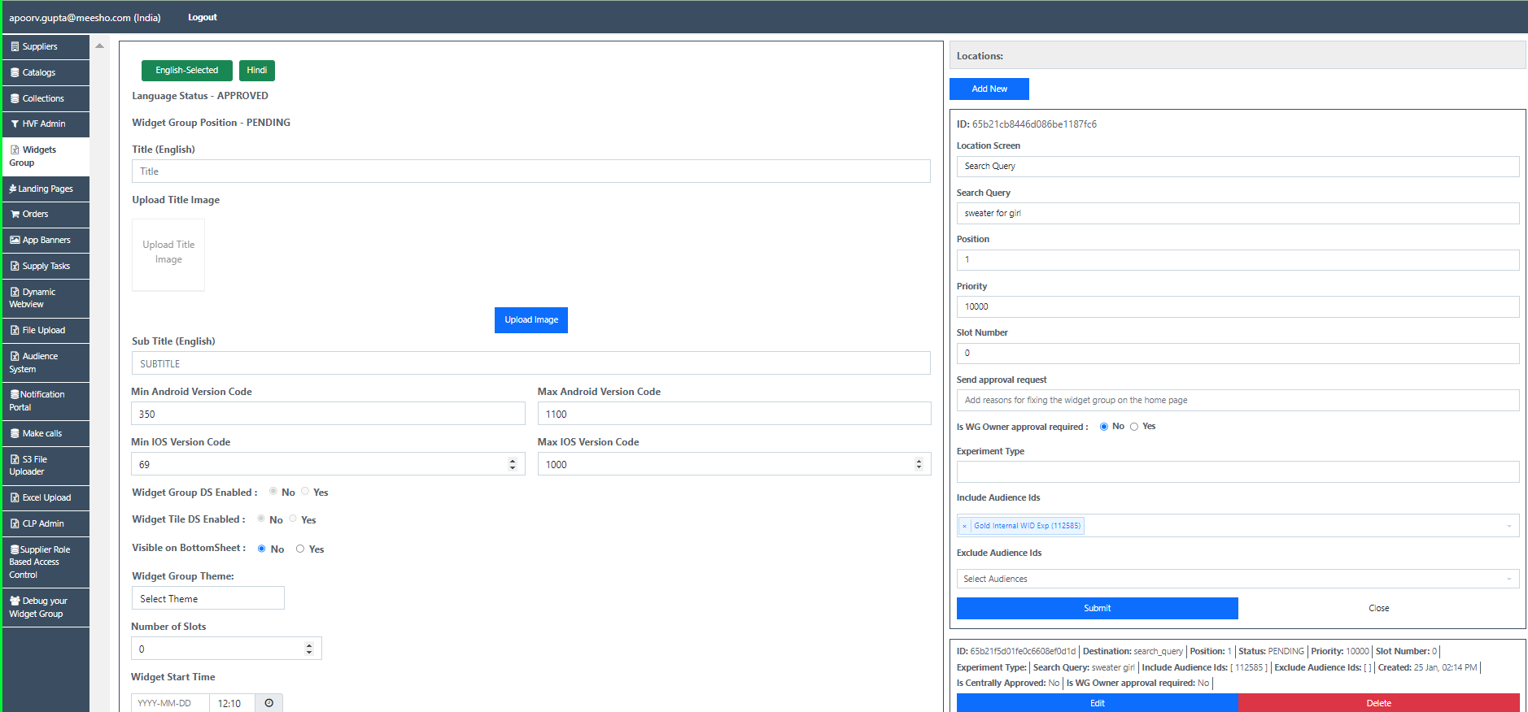Open Widgets Group in the sidebar
This screenshot has height=712, width=1528.
pyautogui.click(x=46, y=156)
